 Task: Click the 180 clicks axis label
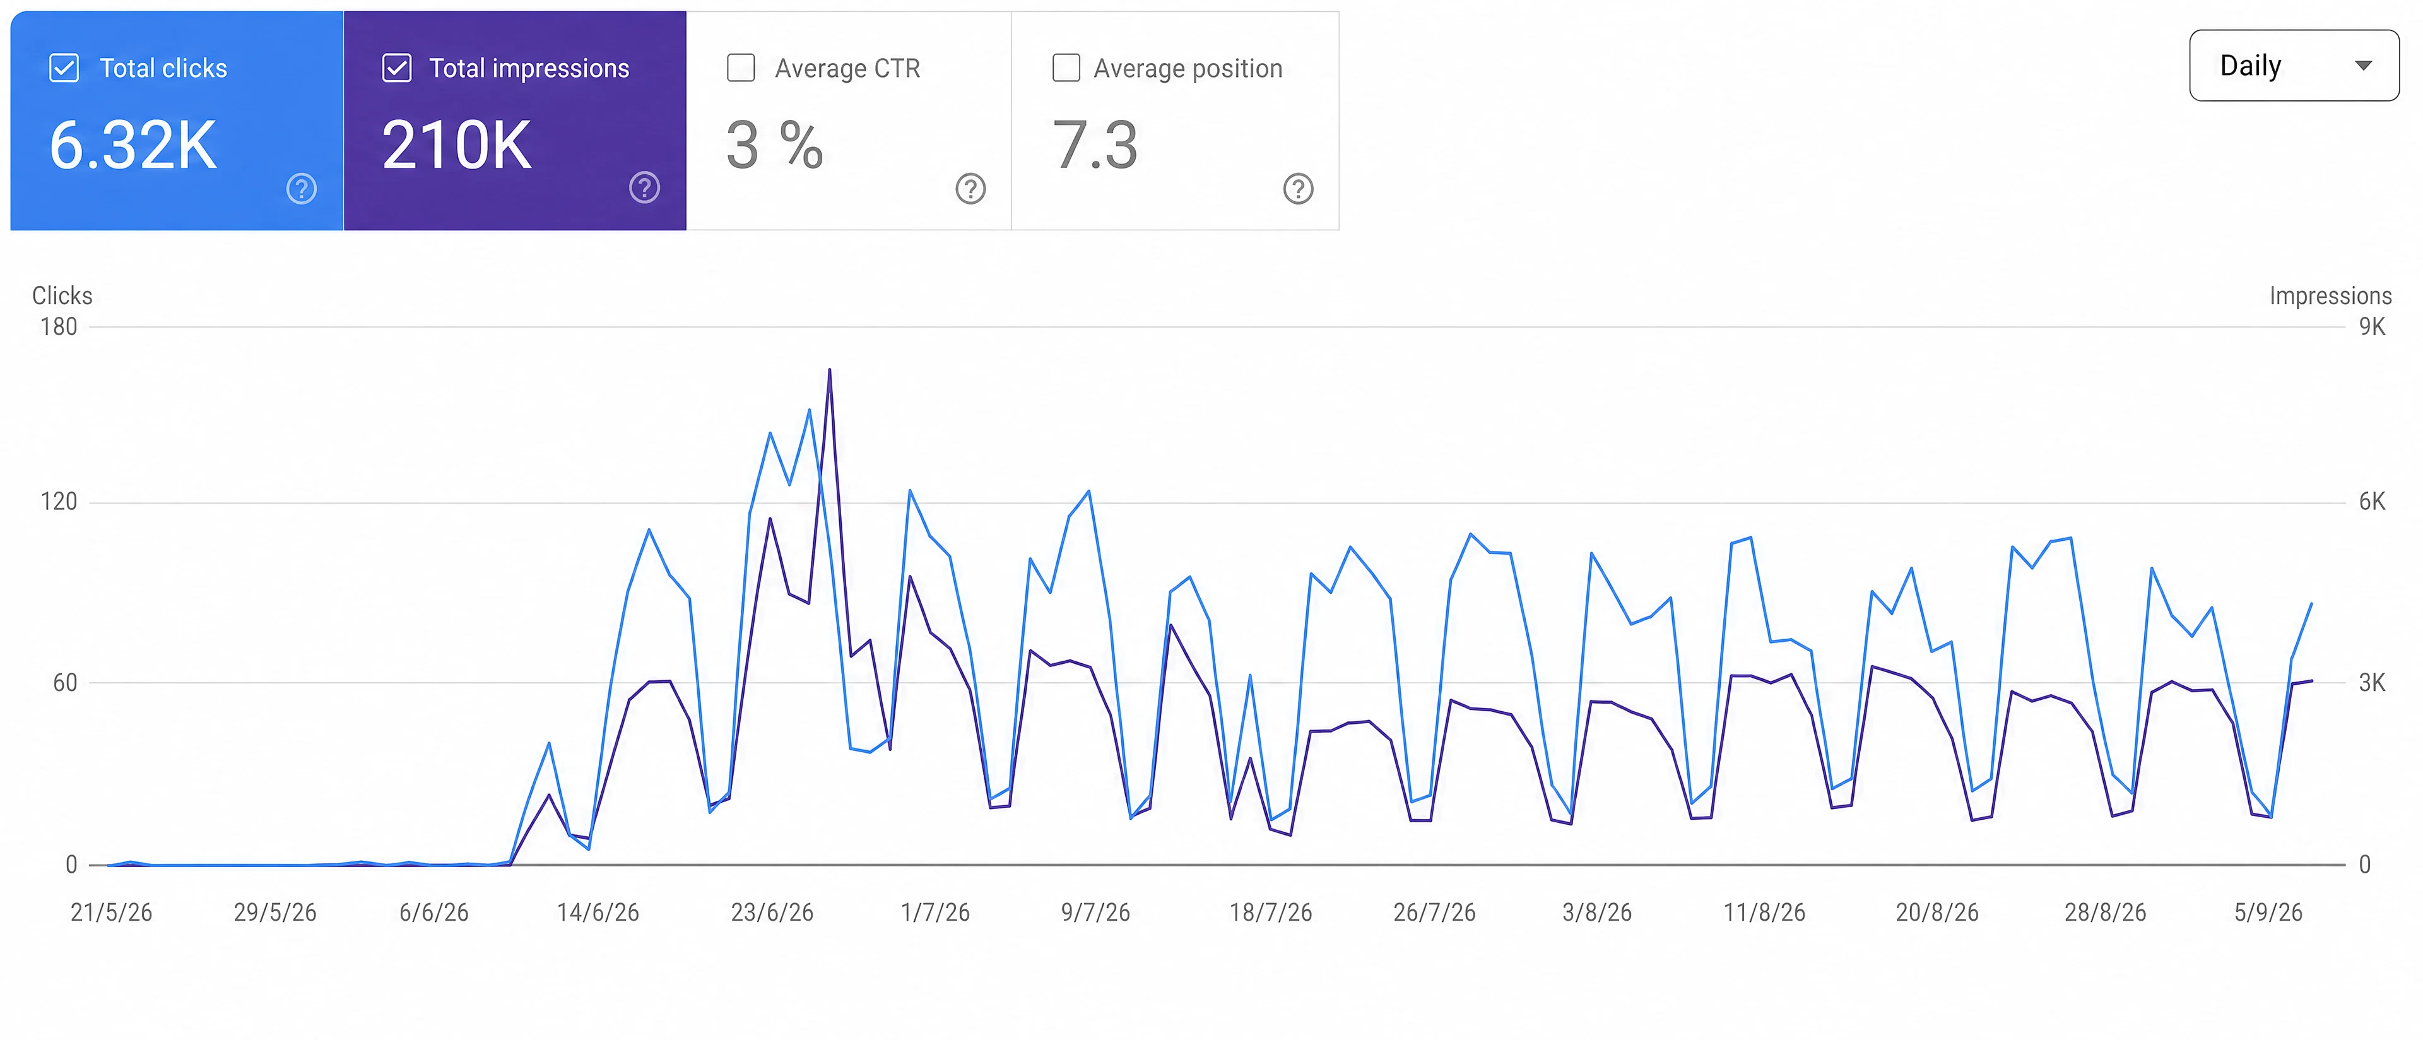pos(58,328)
